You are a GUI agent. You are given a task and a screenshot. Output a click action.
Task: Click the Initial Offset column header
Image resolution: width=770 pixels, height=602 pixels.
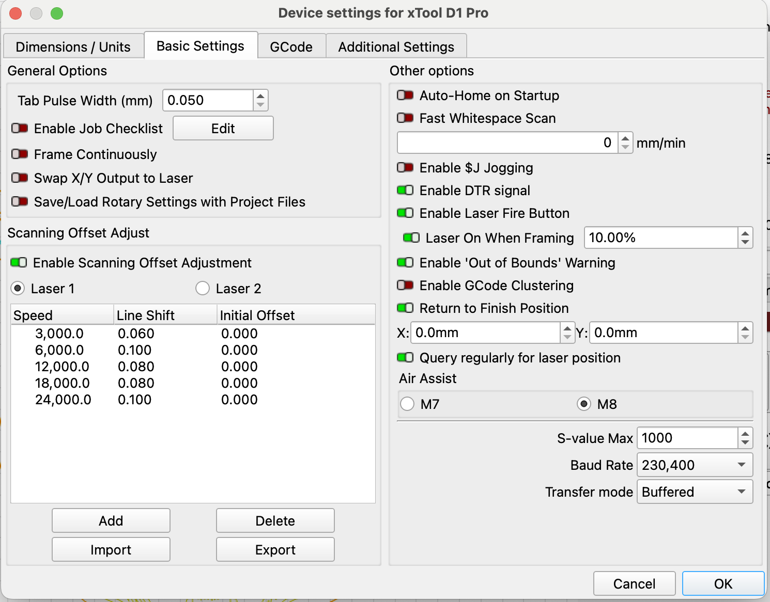tap(296, 315)
